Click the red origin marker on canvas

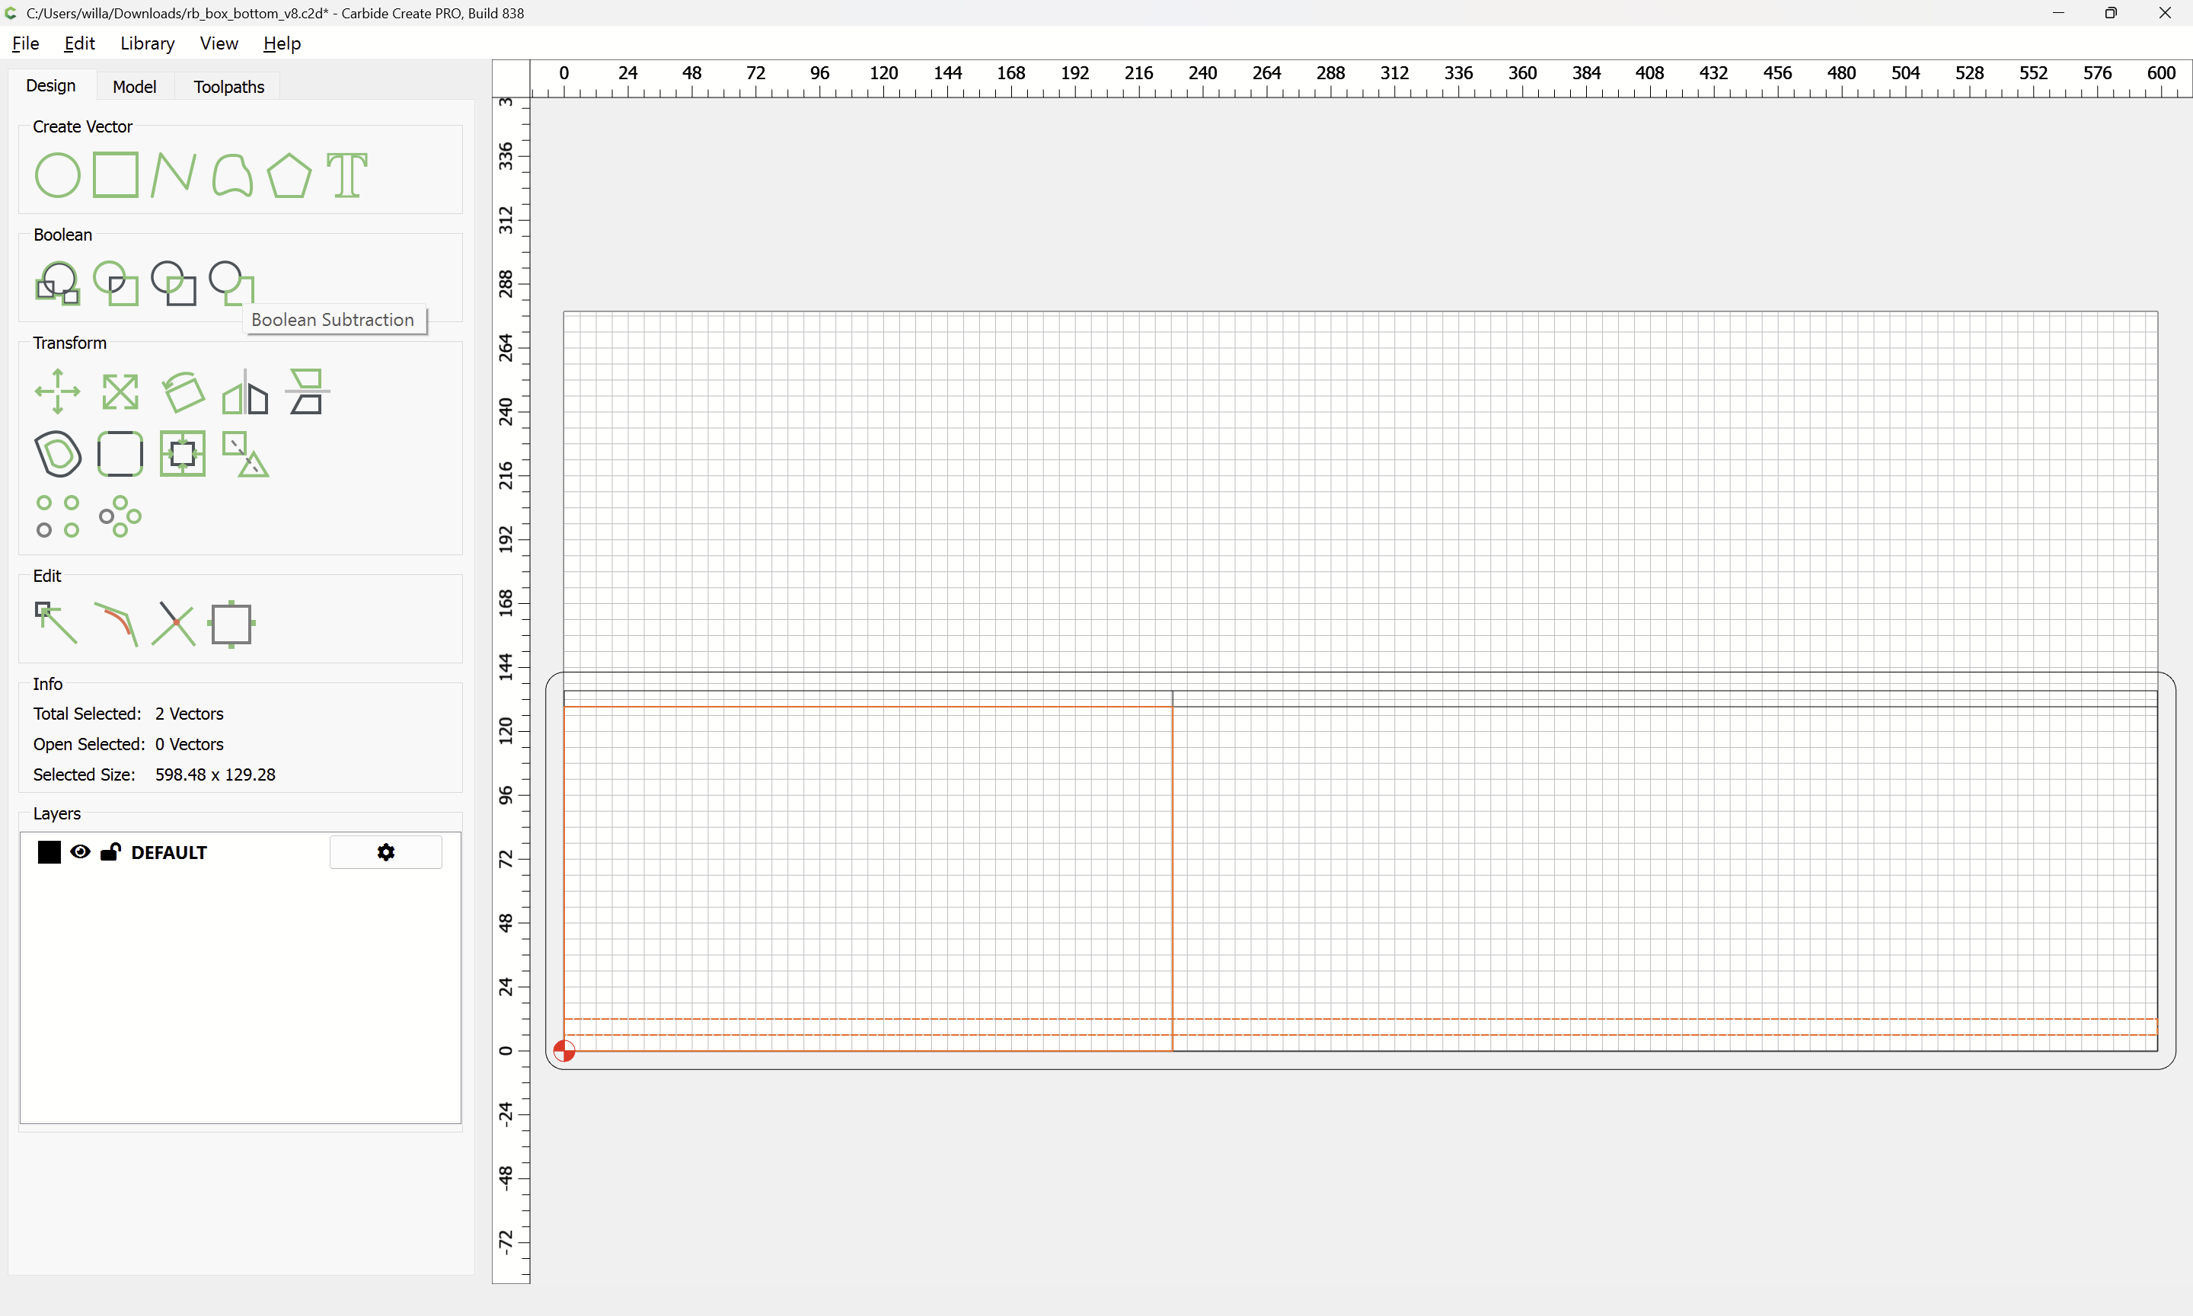coord(563,1051)
